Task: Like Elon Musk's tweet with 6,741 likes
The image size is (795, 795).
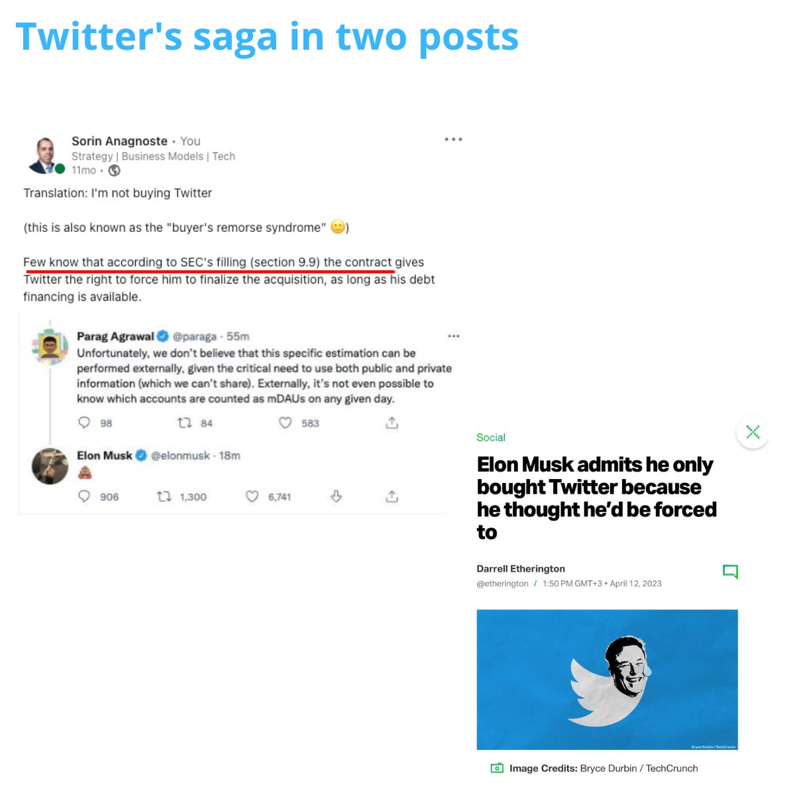Action: pos(252,496)
